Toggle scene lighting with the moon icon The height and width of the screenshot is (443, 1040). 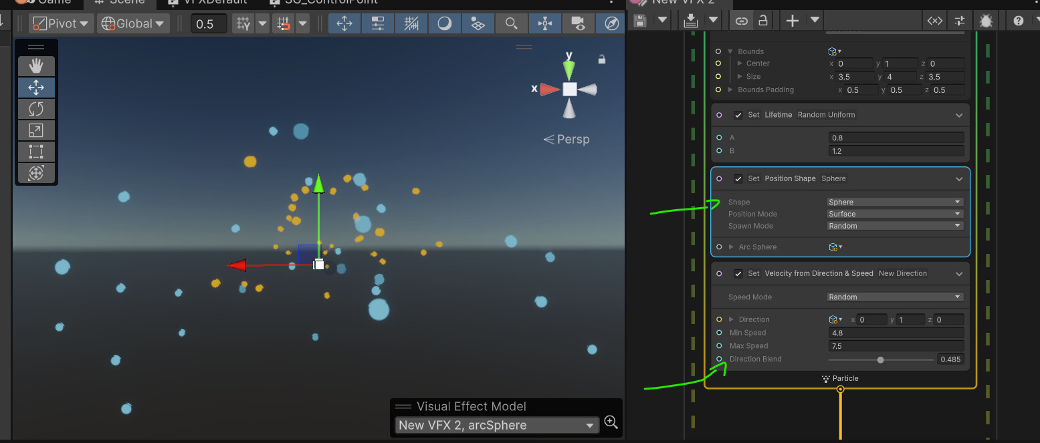(x=444, y=23)
